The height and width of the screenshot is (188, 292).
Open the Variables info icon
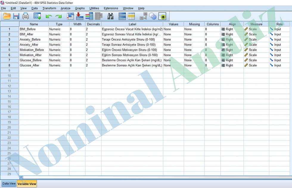click(89, 16)
